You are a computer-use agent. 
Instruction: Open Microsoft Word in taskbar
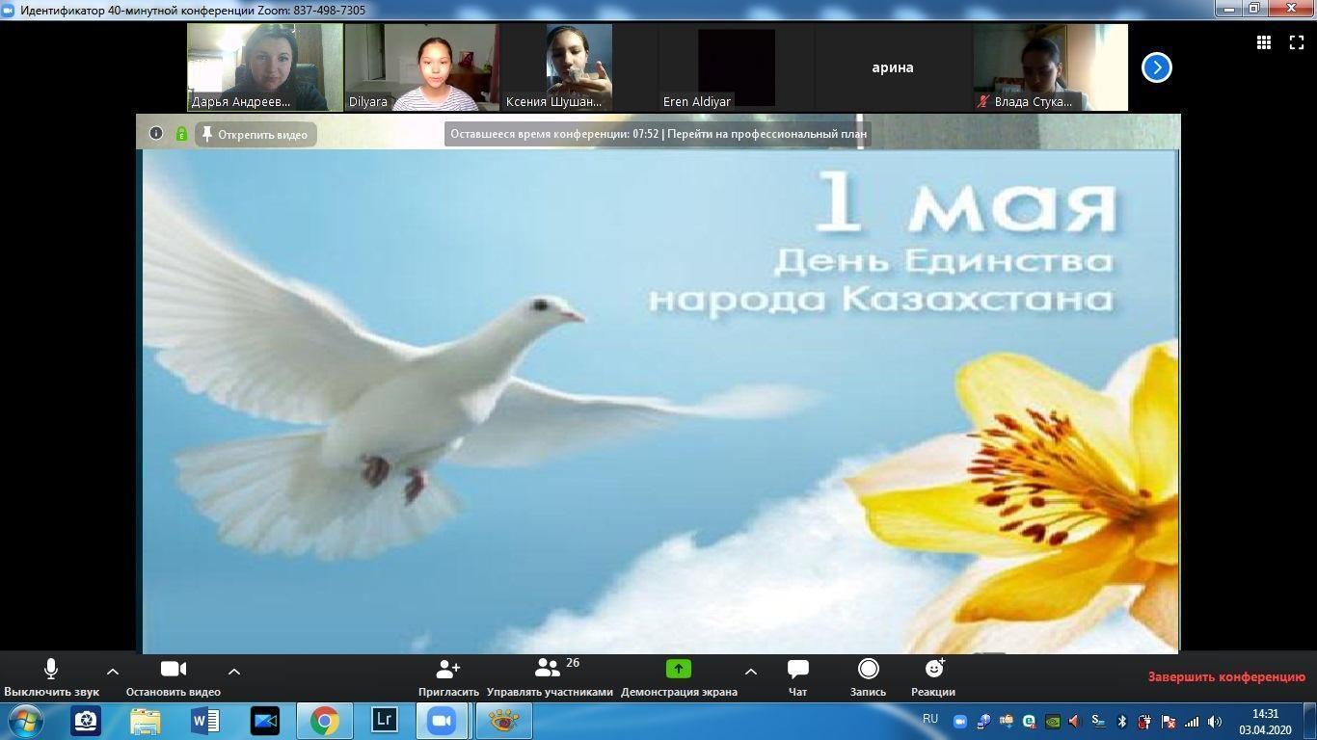coord(205,721)
